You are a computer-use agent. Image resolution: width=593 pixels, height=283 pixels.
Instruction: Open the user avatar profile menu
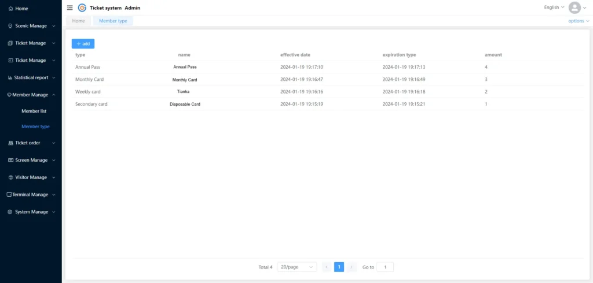574,8
